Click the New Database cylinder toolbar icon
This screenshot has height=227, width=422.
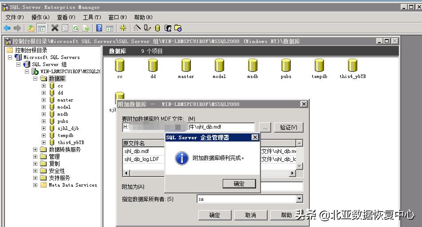pos(158,28)
